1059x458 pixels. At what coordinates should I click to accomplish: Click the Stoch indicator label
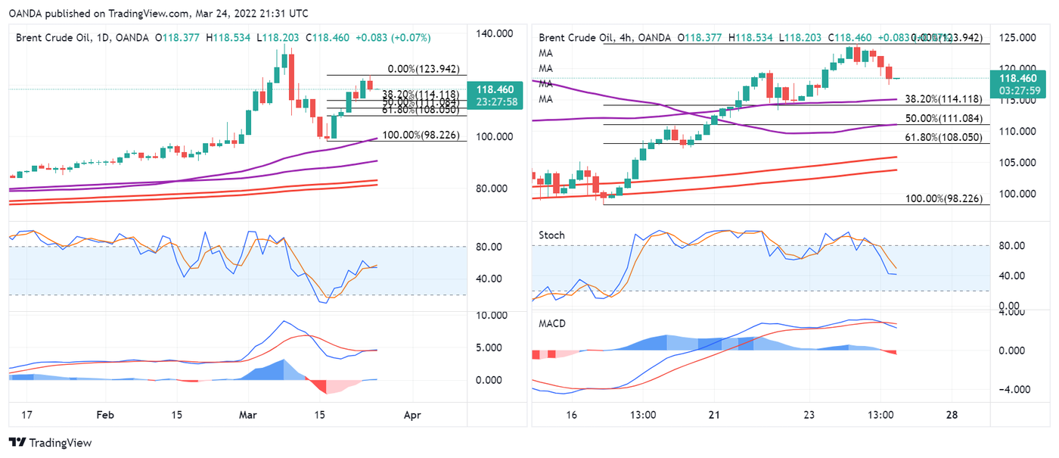[x=551, y=235]
